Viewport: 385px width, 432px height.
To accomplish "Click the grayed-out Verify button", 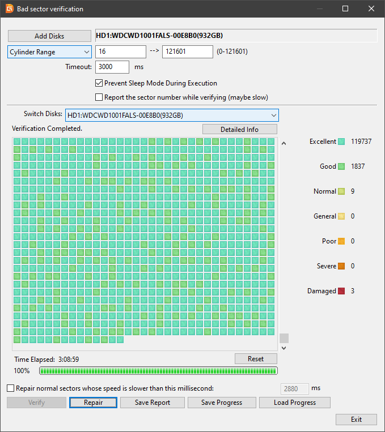I will point(36,403).
